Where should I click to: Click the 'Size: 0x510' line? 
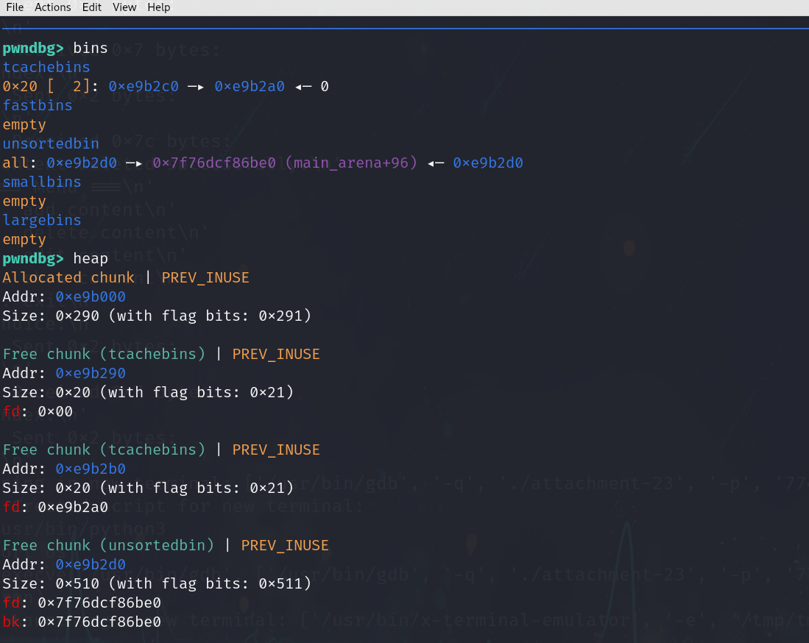(x=157, y=583)
